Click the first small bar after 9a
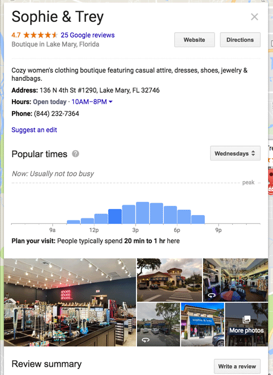The height and width of the screenshot is (375, 273). (74, 222)
